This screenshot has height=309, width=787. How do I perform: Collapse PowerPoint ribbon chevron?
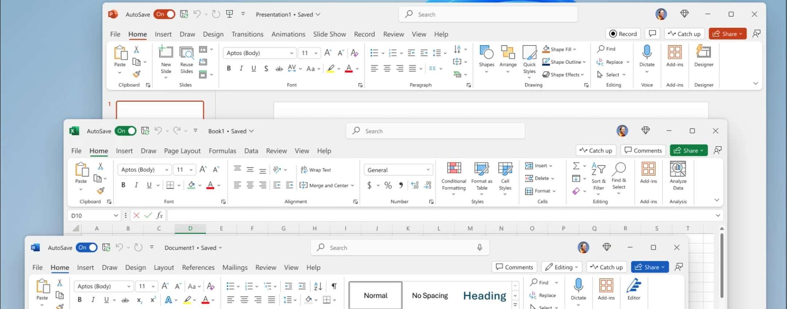[x=756, y=83]
